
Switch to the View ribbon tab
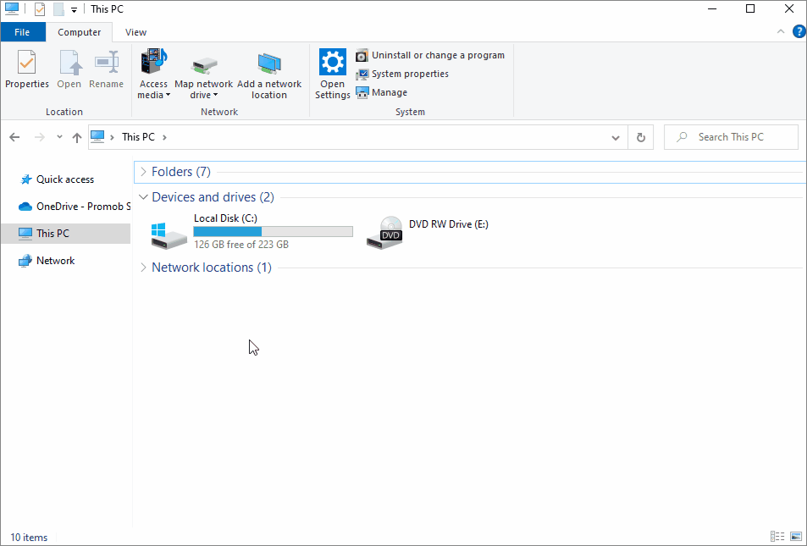135,32
